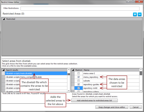Uncheck the repository-guides restrict checkbox
Screen dimensions: 144x112
(79, 84)
